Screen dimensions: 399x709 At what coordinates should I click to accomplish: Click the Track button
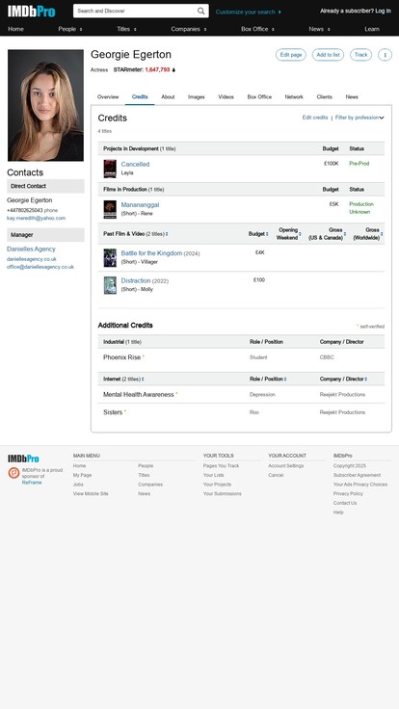[361, 55]
